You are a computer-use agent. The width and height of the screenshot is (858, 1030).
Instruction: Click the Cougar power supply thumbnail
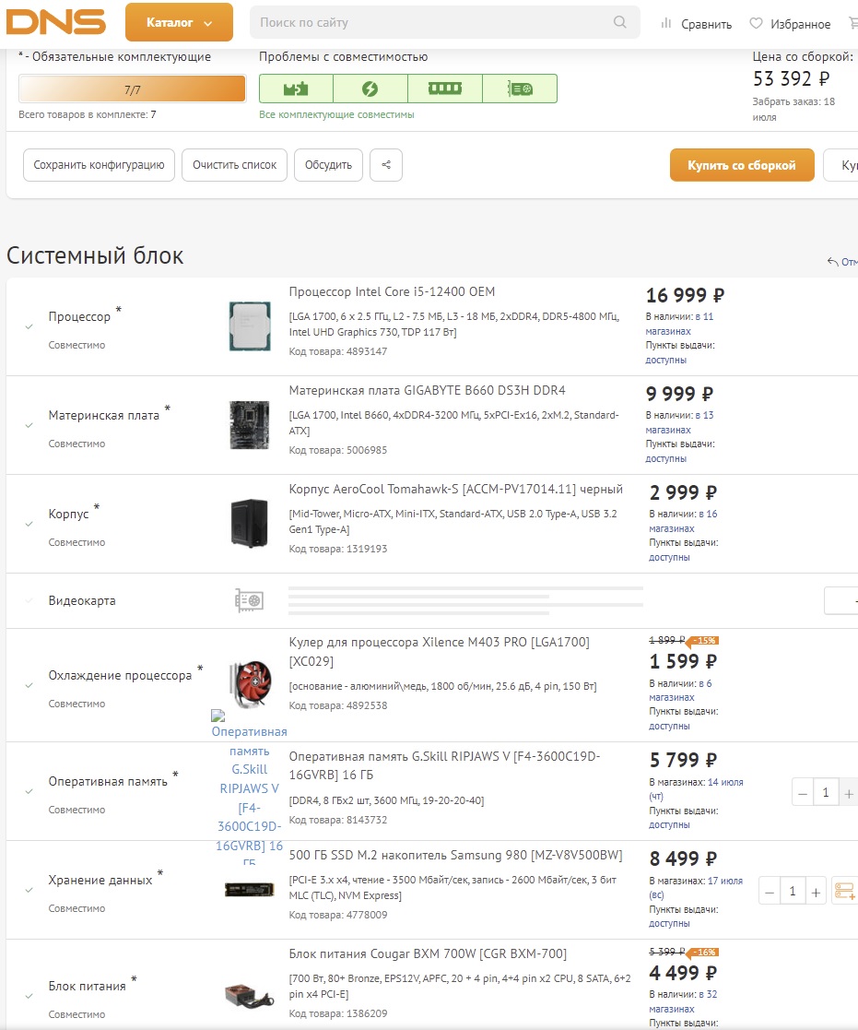tap(250, 995)
